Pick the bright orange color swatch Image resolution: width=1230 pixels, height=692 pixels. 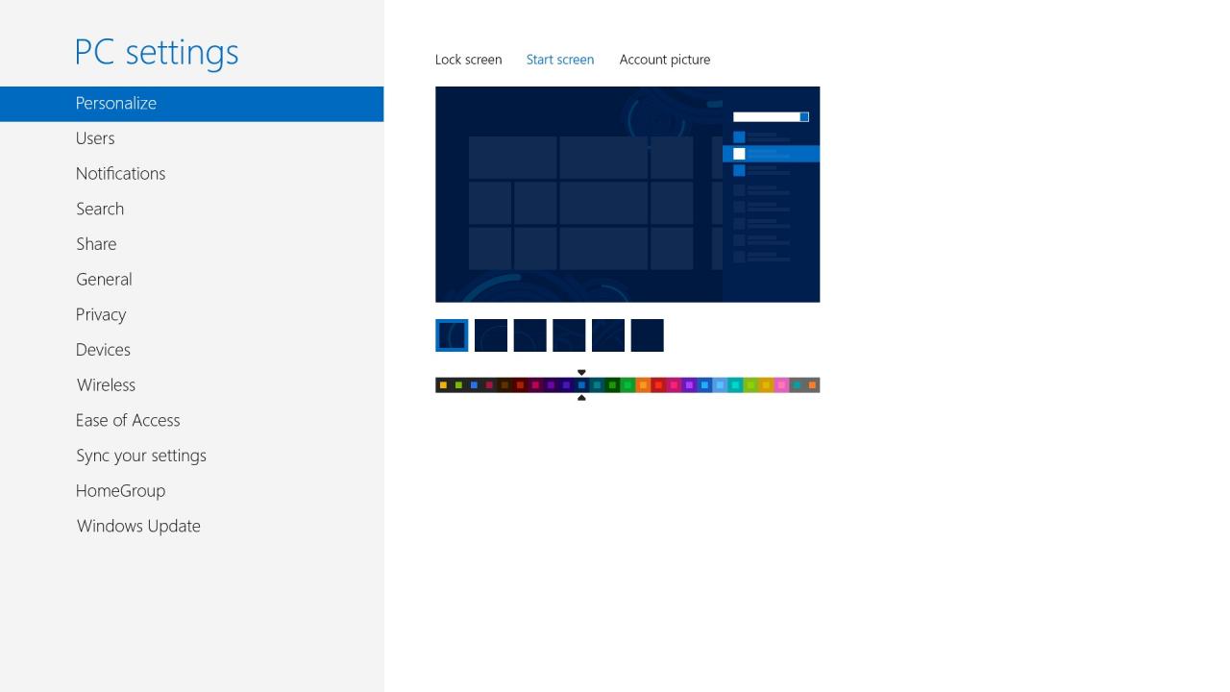tap(643, 385)
